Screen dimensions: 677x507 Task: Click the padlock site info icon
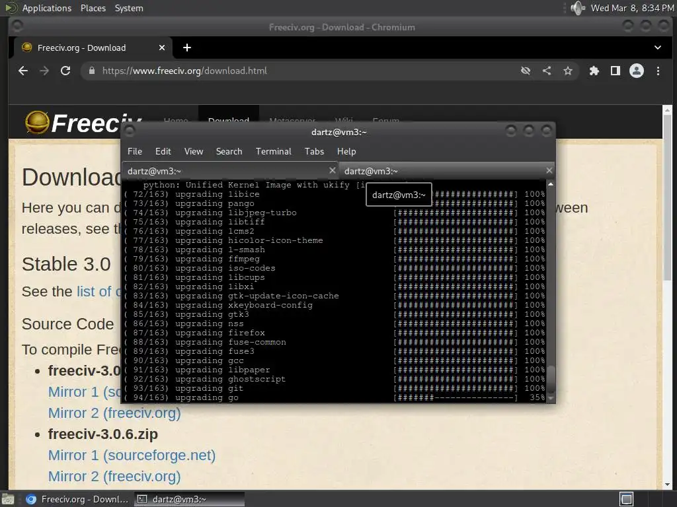point(91,71)
